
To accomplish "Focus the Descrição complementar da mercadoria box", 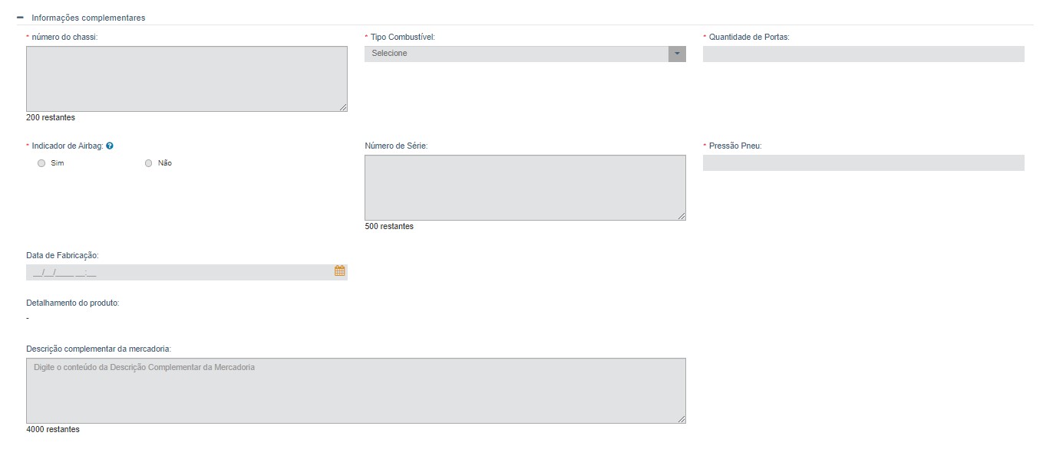I will tap(355, 390).
